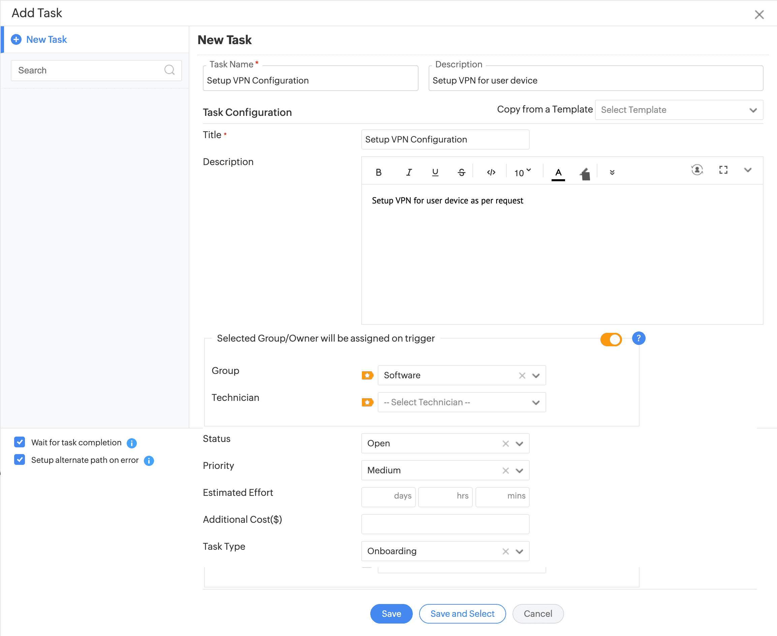The image size is (777, 636).
Task: Toggle Group/Owner assigned on trigger switch
Action: click(611, 339)
